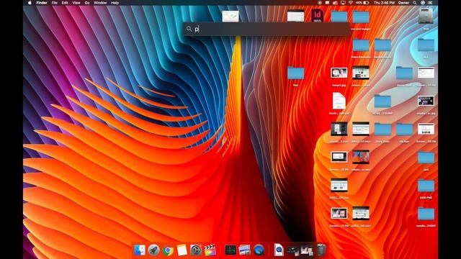Select the white document file icon
The image size is (461, 259).
pyautogui.click(x=339, y=101)
